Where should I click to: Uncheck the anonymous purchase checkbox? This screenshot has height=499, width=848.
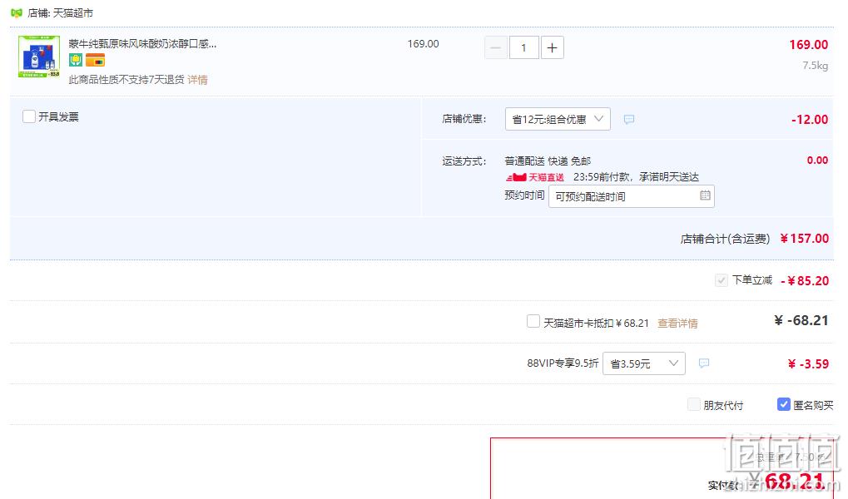tap(784, 404)
